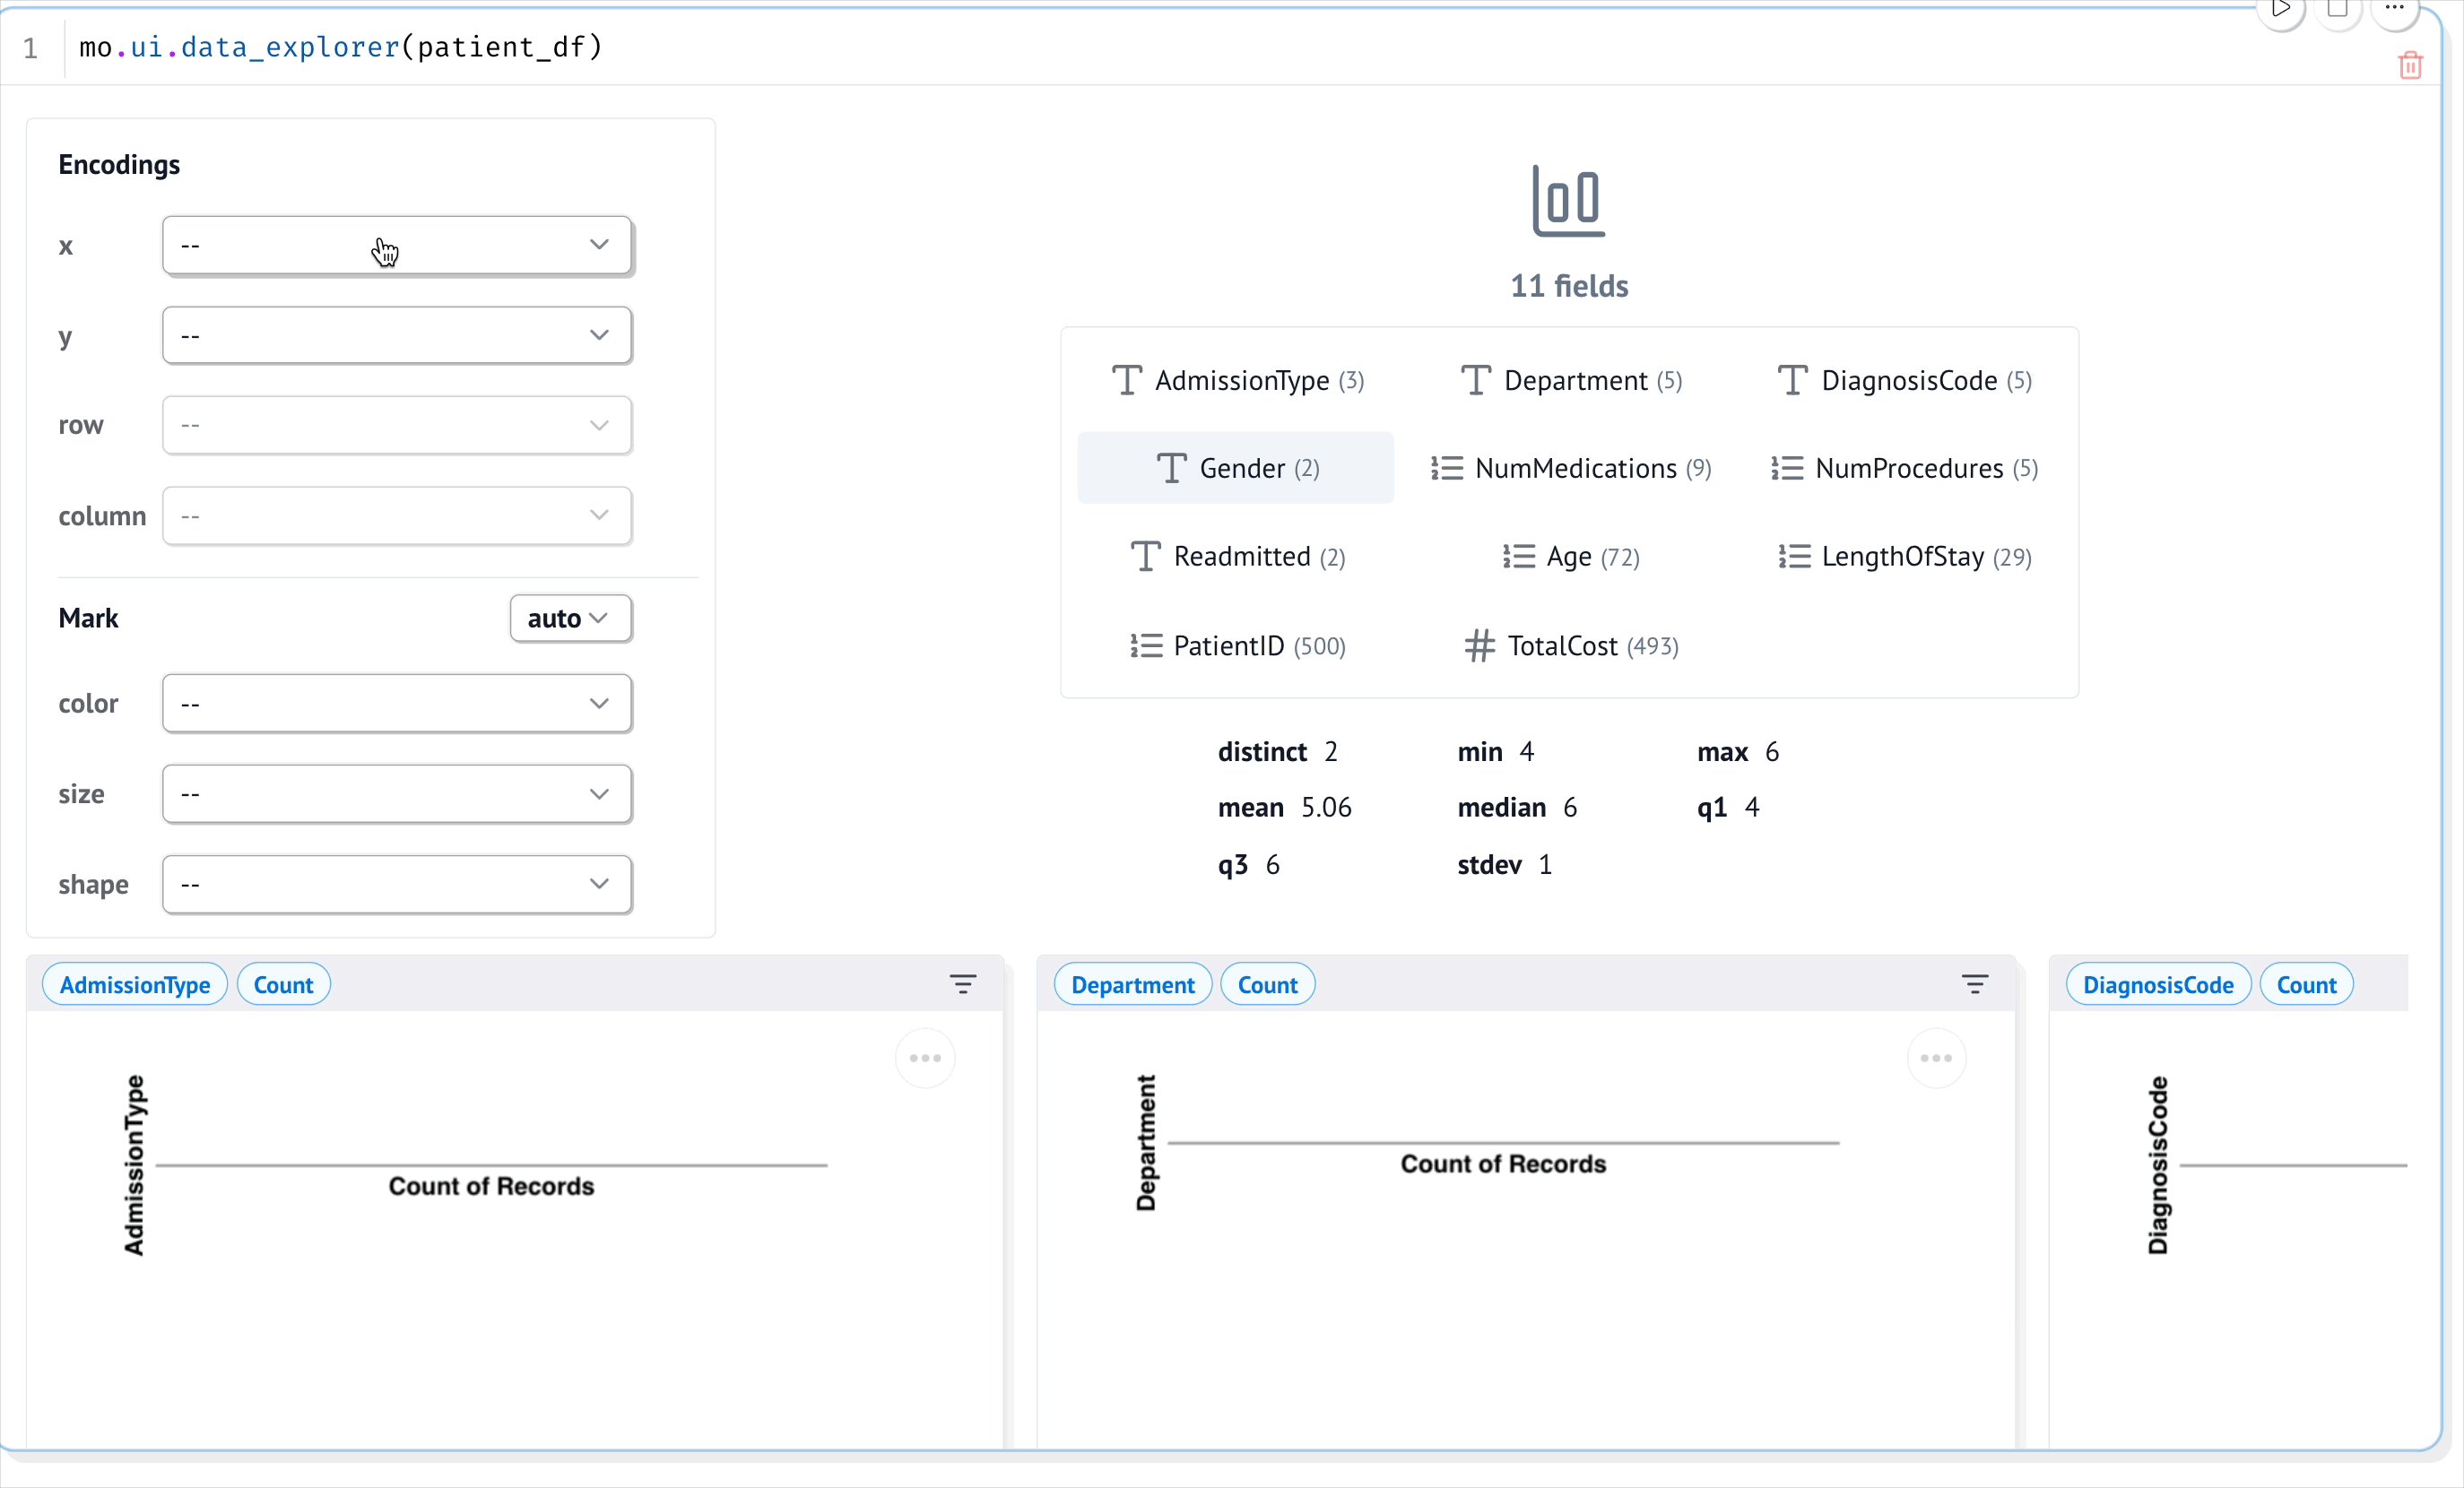2464x1488 pixels.
Task: Click the filter icon on the AdmissionType chart
Action: pos(962,984)
